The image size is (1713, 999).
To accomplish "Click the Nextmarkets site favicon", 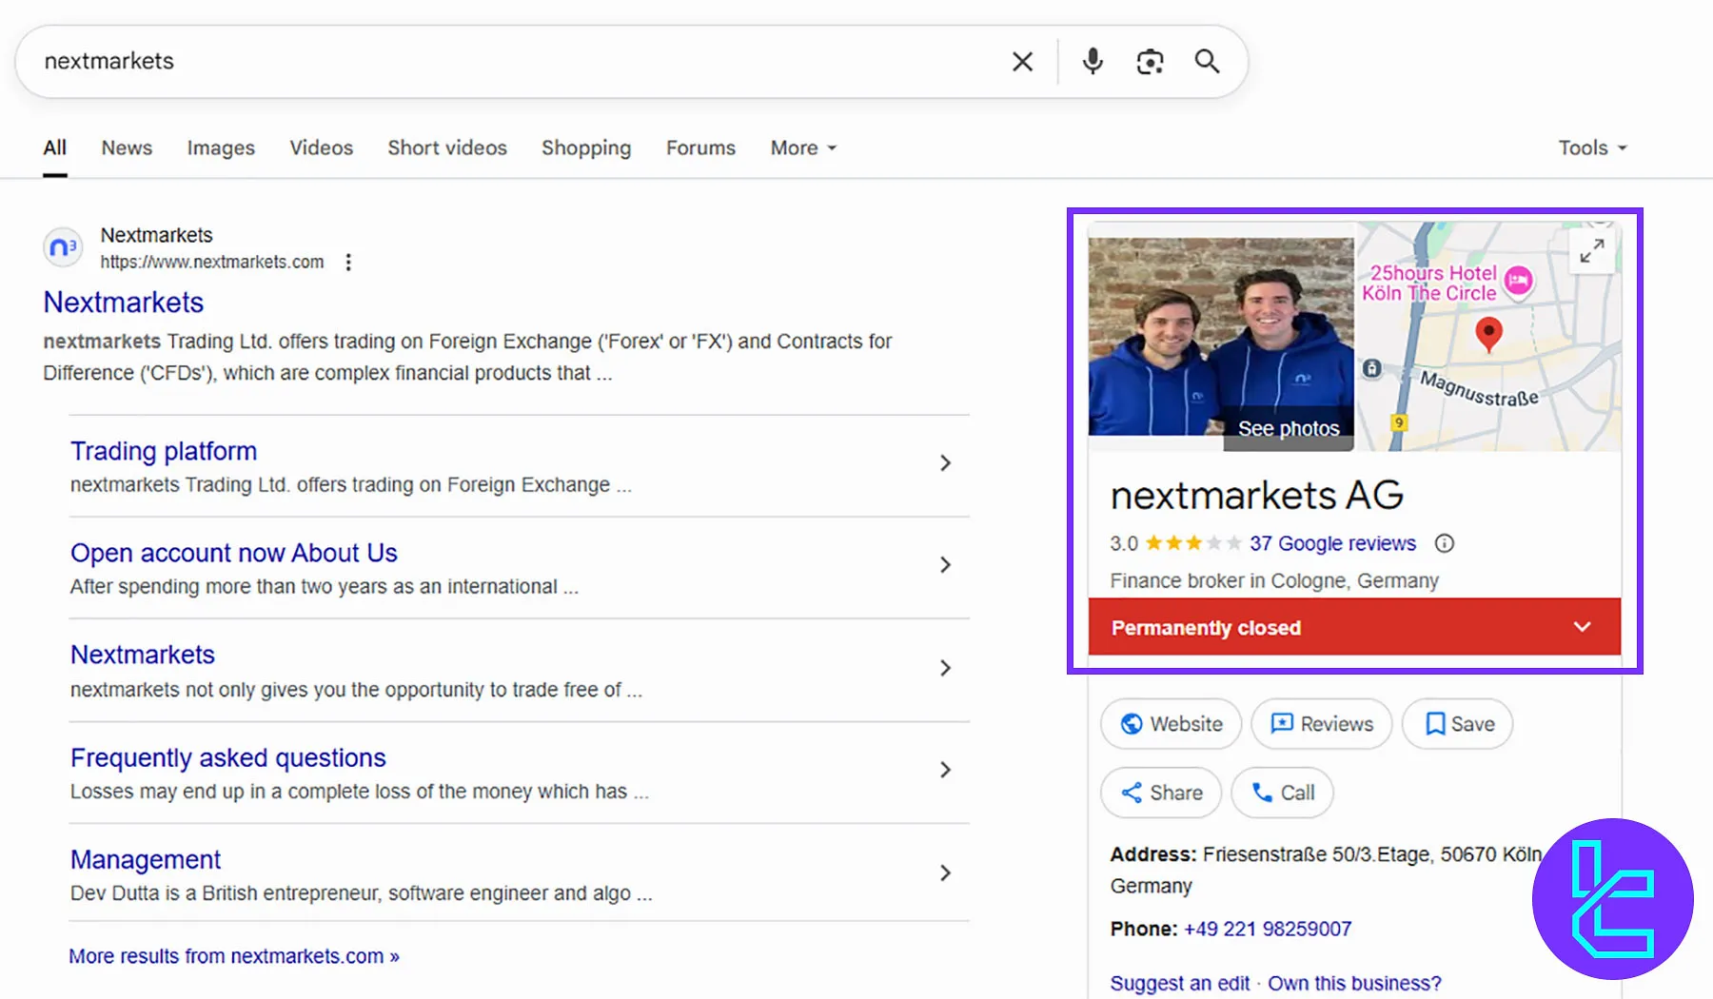I will [x=63, y=247].
